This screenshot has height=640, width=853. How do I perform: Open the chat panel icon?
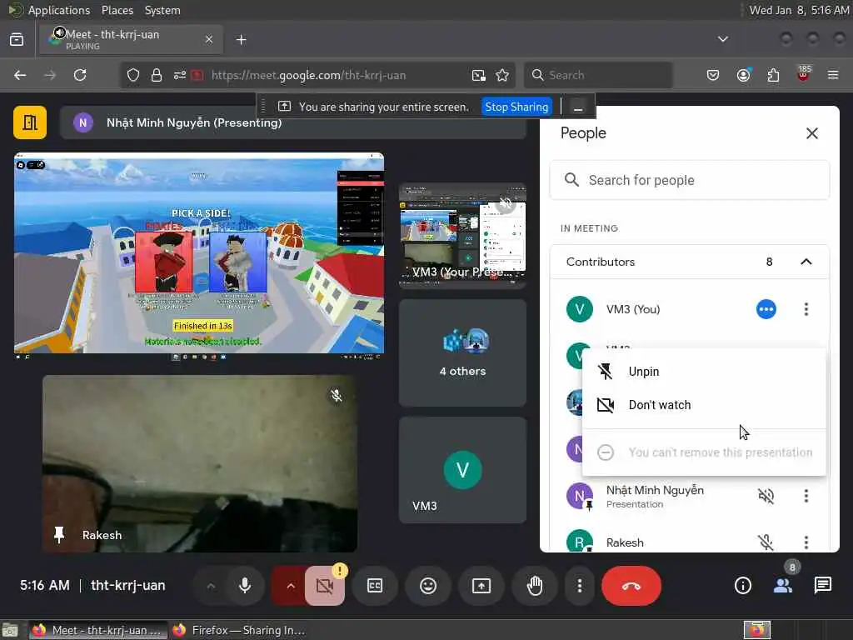pyautogui.click(x=822, y=586)
